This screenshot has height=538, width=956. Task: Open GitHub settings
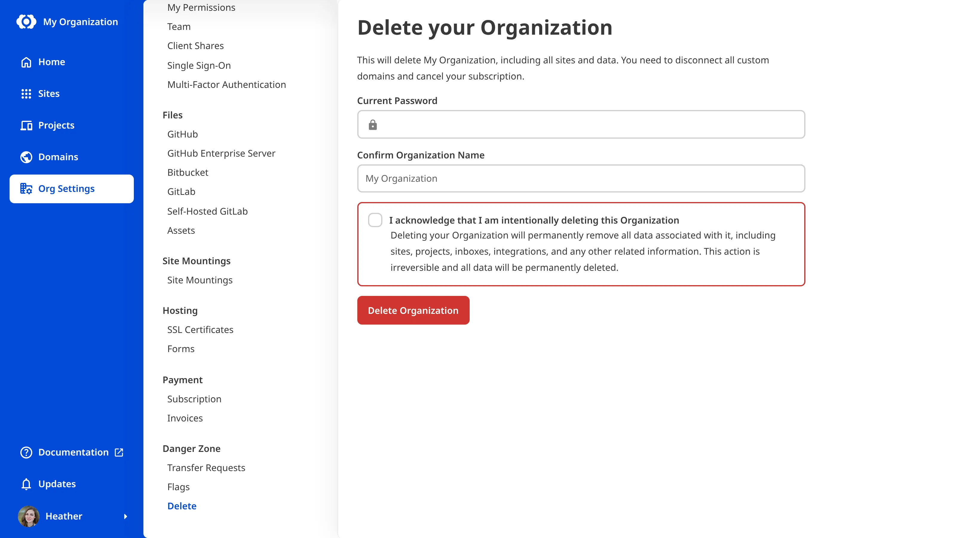(183, 134)
